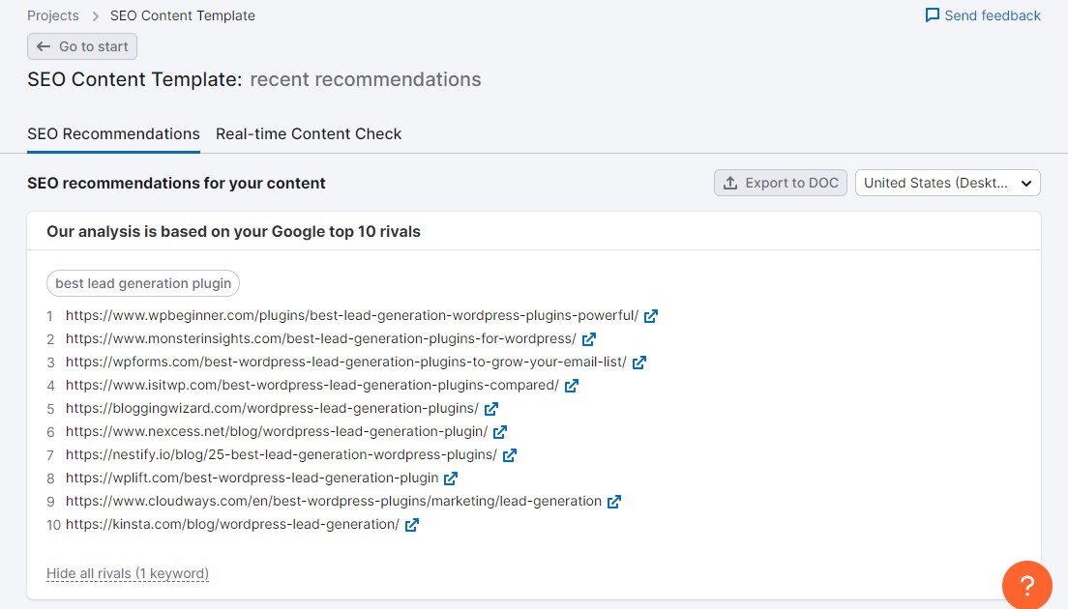Open the orange help question mark button
The image size is (1068, 609).
click(x=1027, y=585)
